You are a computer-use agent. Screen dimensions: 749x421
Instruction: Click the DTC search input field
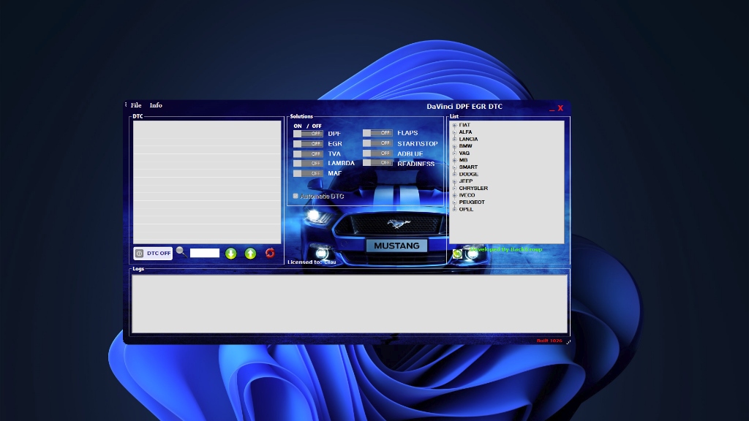tap(205, 253)
